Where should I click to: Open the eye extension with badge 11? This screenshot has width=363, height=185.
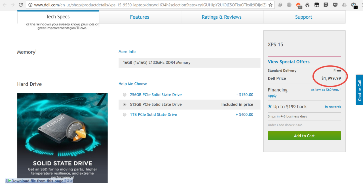coord(354,5)
